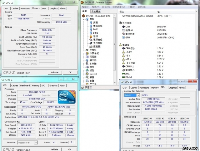Click the +12 V voltage icon

123,59
